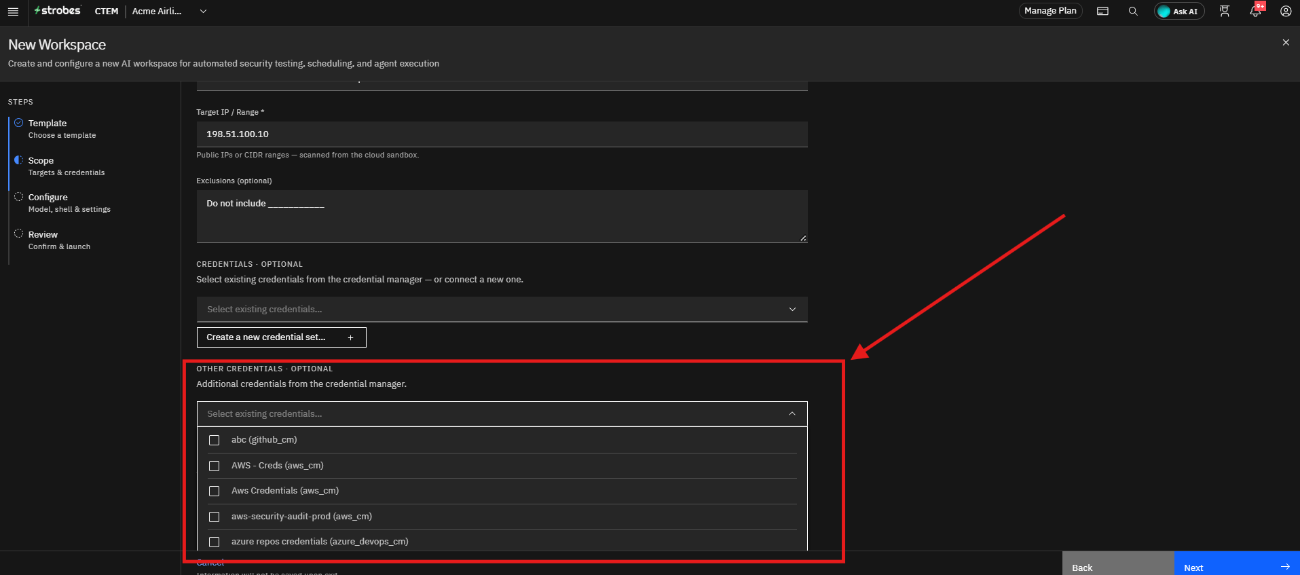Open the Credentials select existing dropdown
This screenshot has width=1300, height=575.
pos(502,310)
